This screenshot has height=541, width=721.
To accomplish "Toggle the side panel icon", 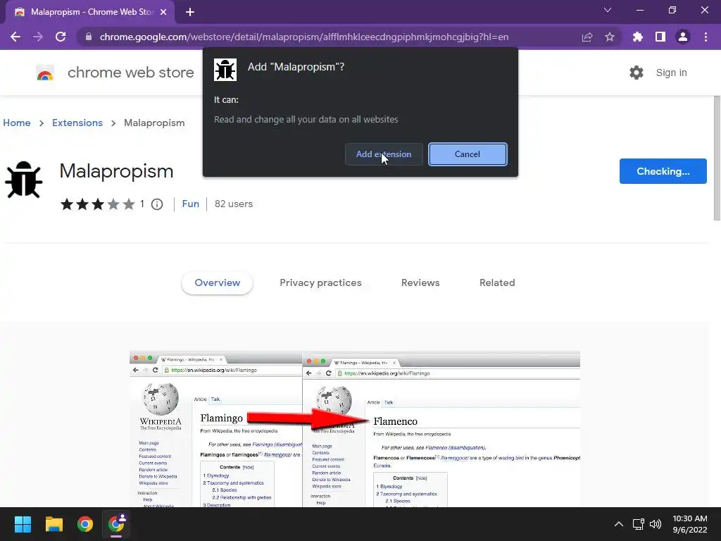I will [660, 37].
